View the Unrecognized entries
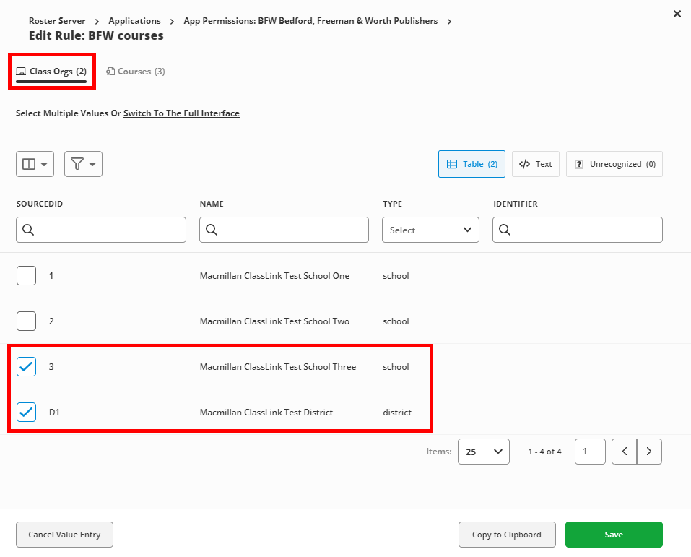691x557 pixels. [x=614, y=164]
